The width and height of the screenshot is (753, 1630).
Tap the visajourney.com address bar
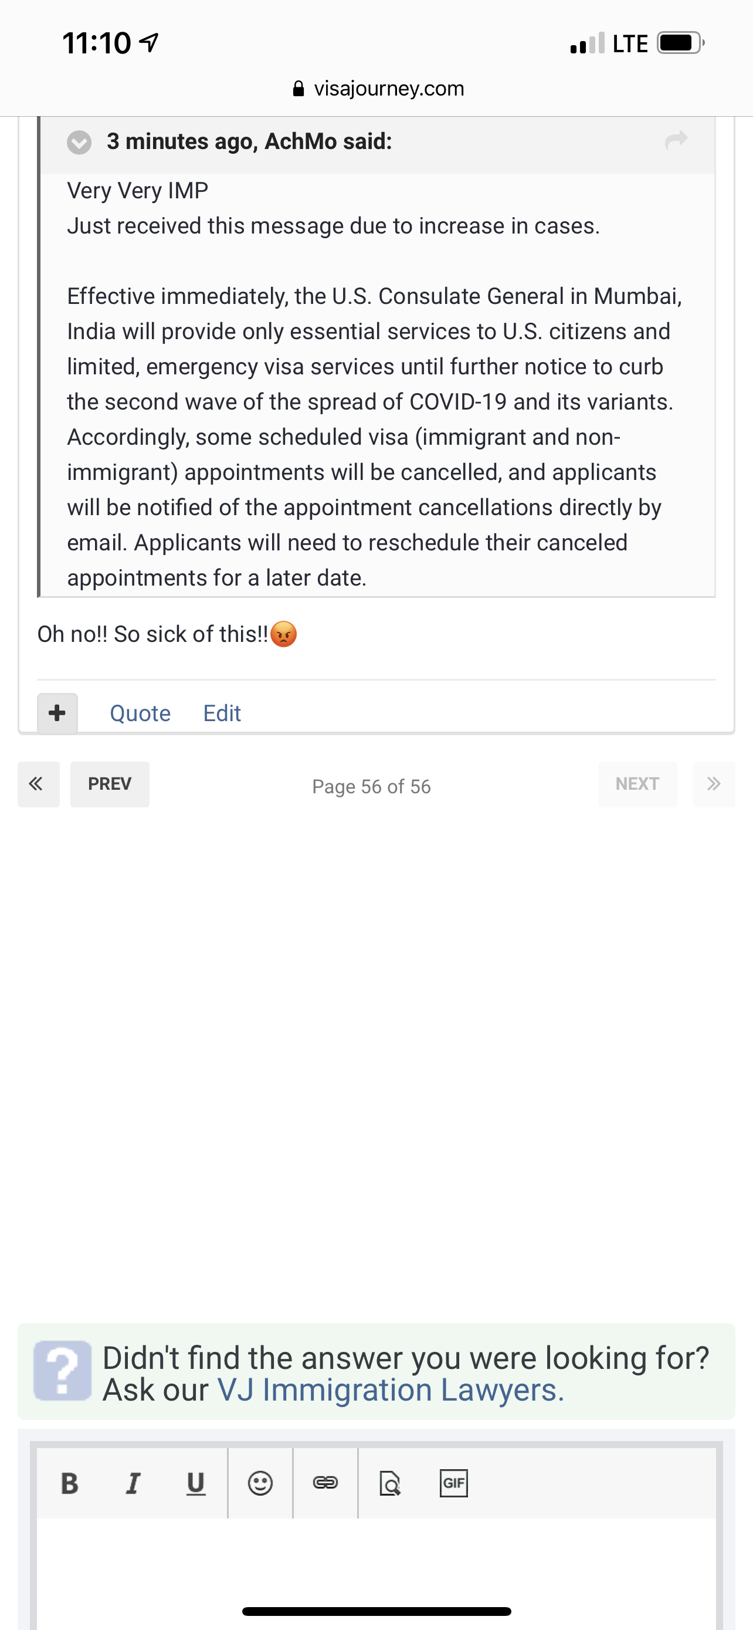click(378, 89)
